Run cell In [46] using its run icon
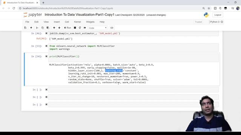This screenshot has height=135, width=241. [46, 33]
